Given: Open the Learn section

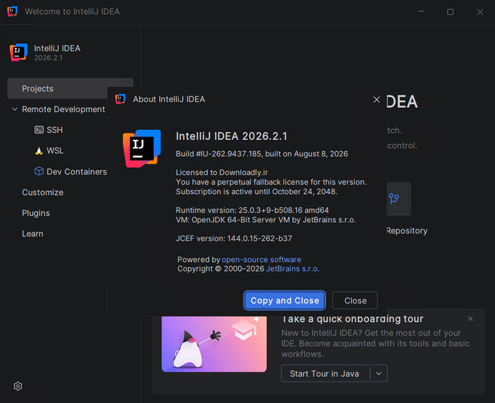Looking at the screenshot, I should pos(32,234).
